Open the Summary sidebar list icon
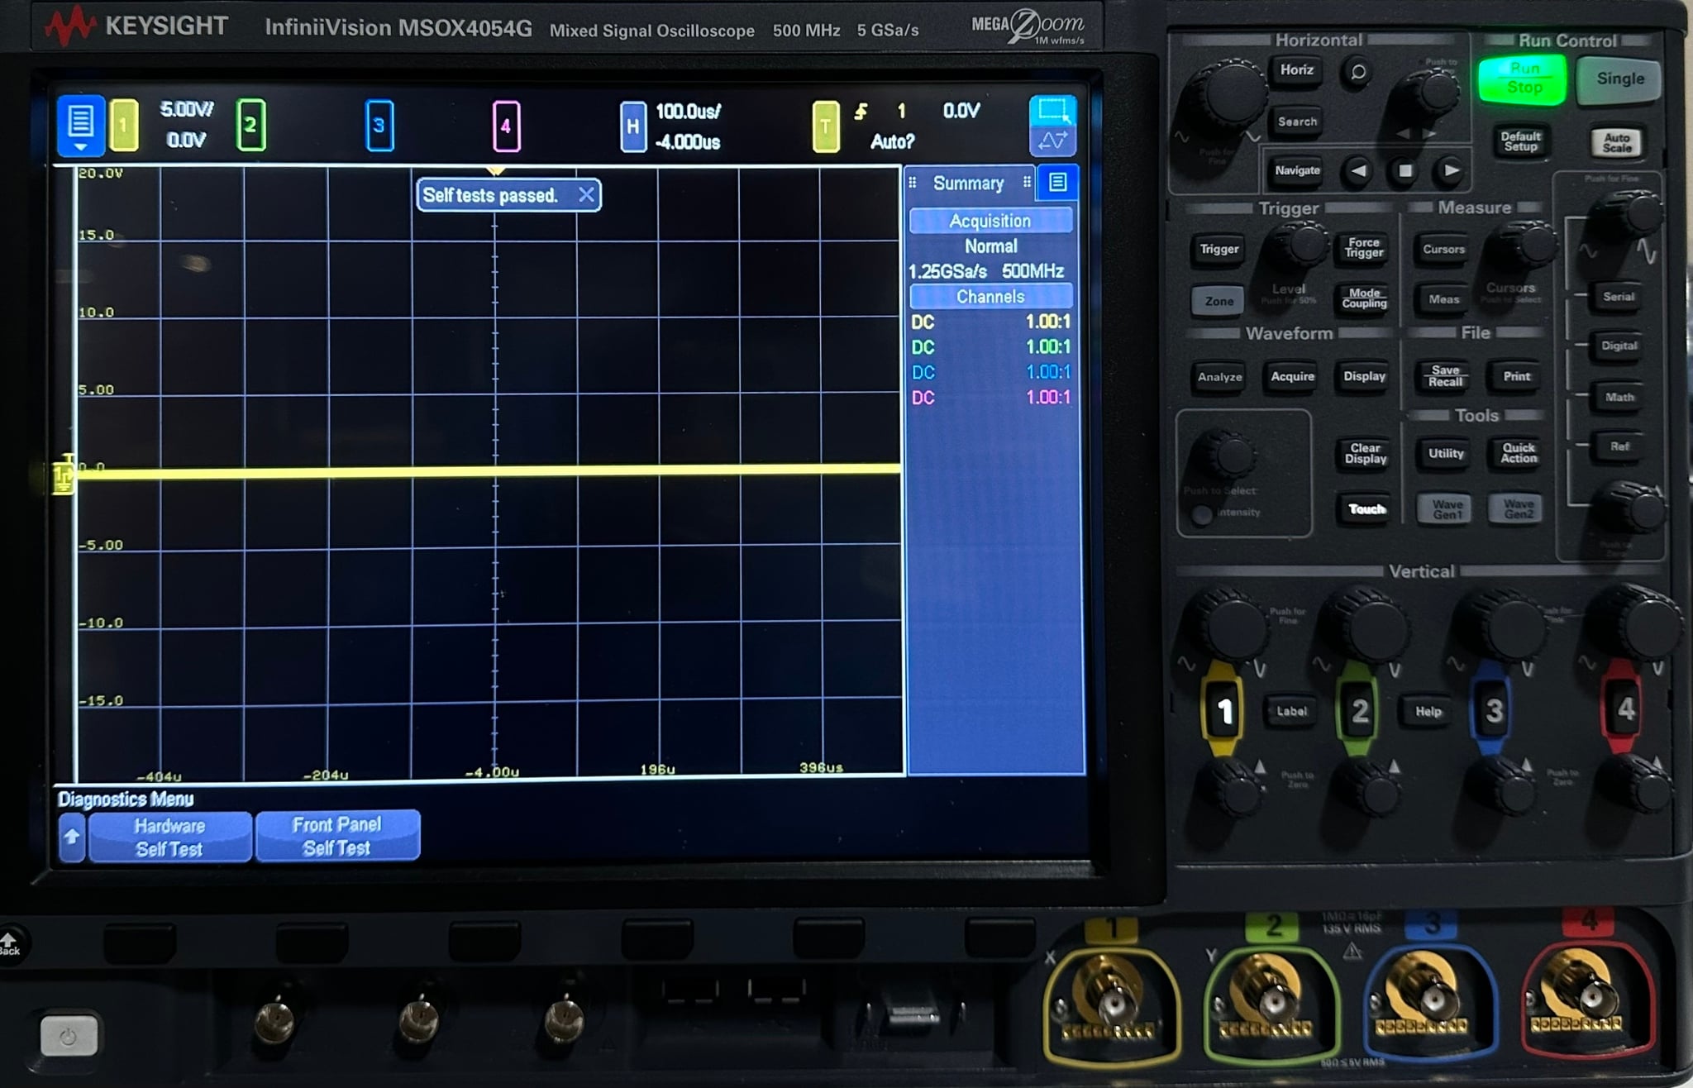The image size is (1693, 1088). pos(1057,183)
